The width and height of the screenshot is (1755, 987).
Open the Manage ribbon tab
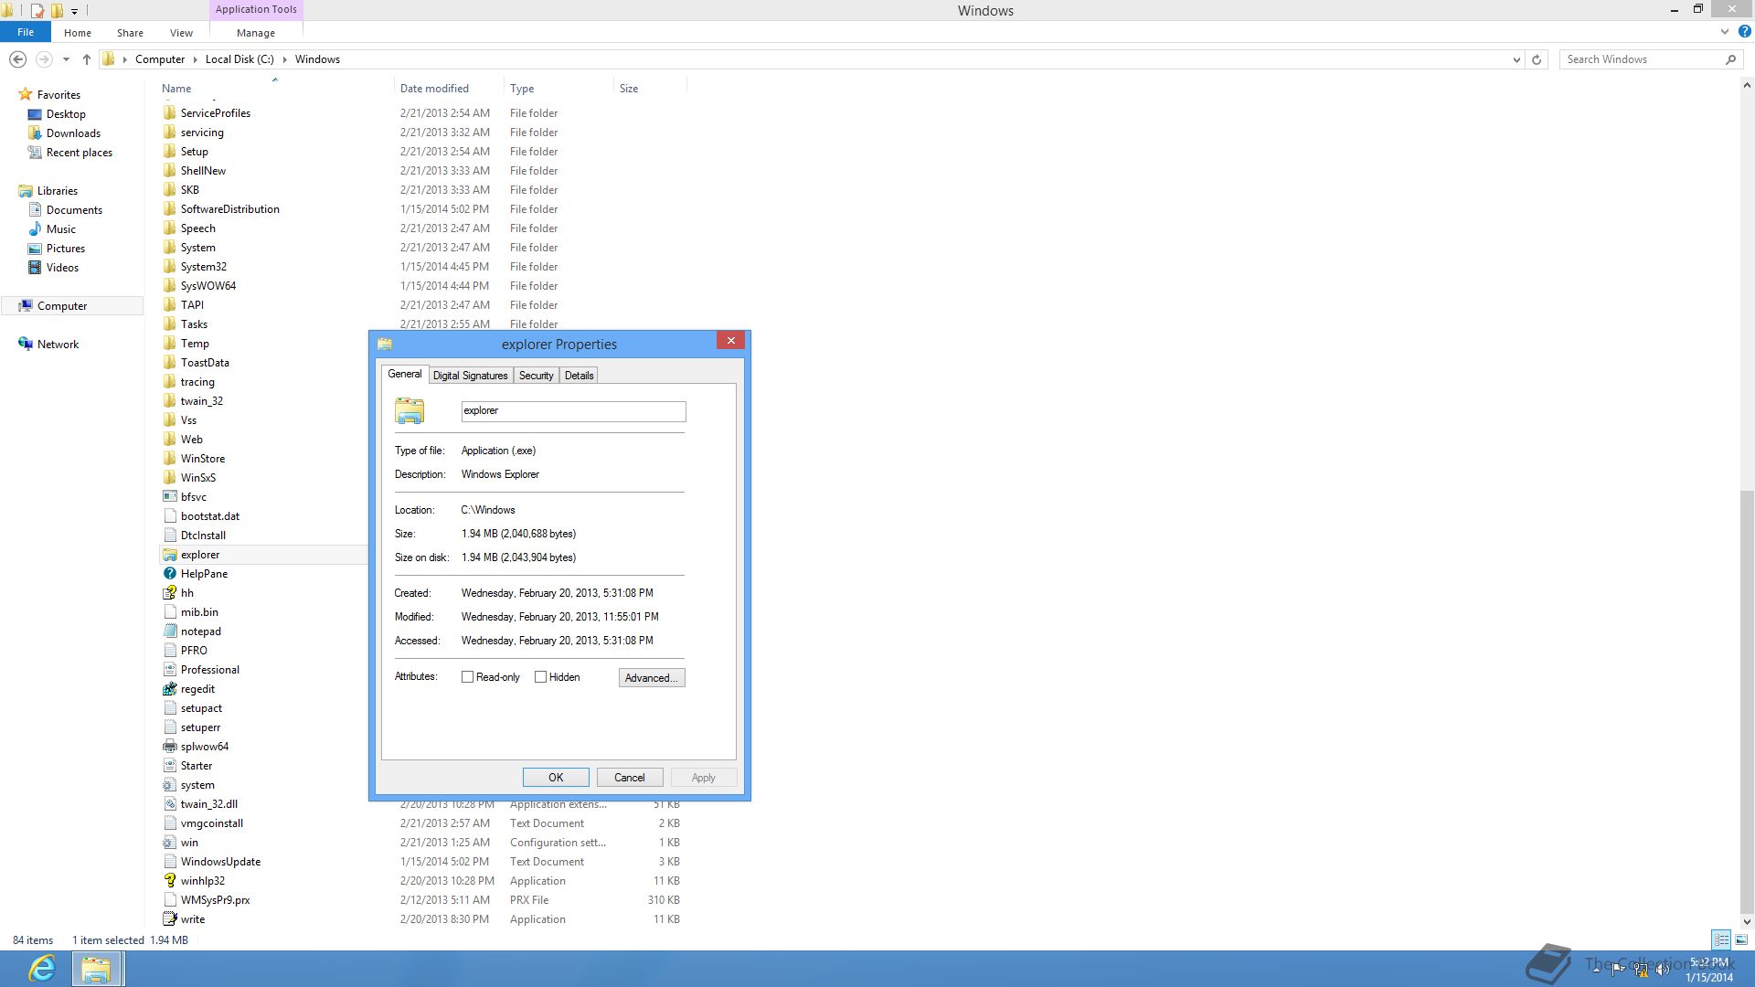[x=256, y=33]
